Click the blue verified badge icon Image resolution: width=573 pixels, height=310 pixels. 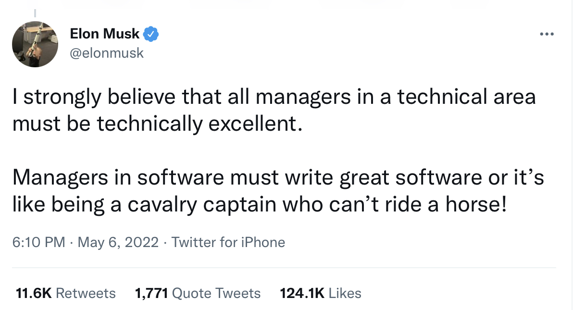point(151,34)
